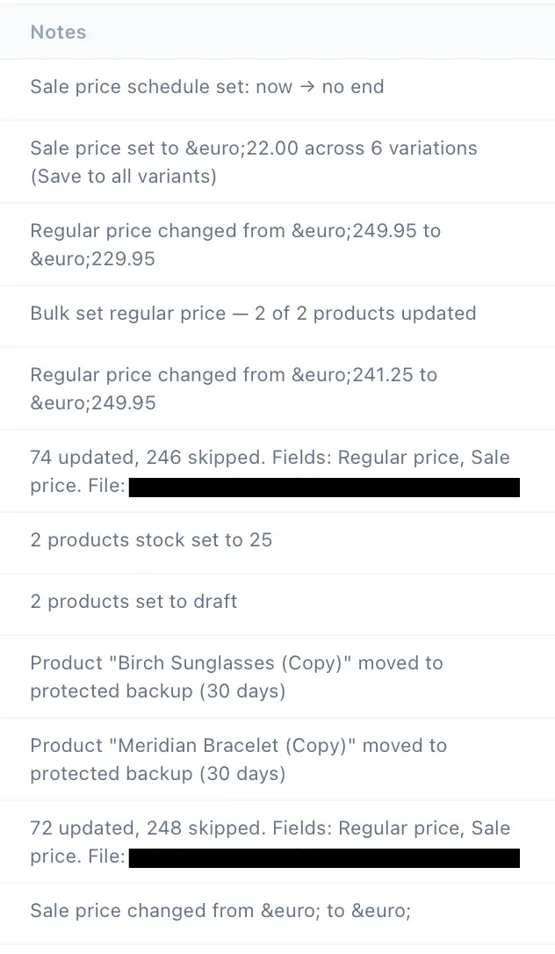Click the redacted file name in the 74 updated note
The image size is (555, 954).
(x=324, y=488)
